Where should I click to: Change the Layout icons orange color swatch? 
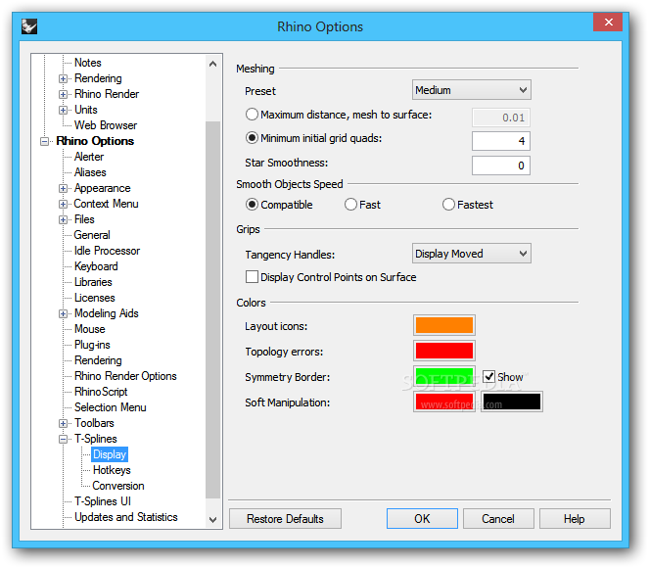444,325
